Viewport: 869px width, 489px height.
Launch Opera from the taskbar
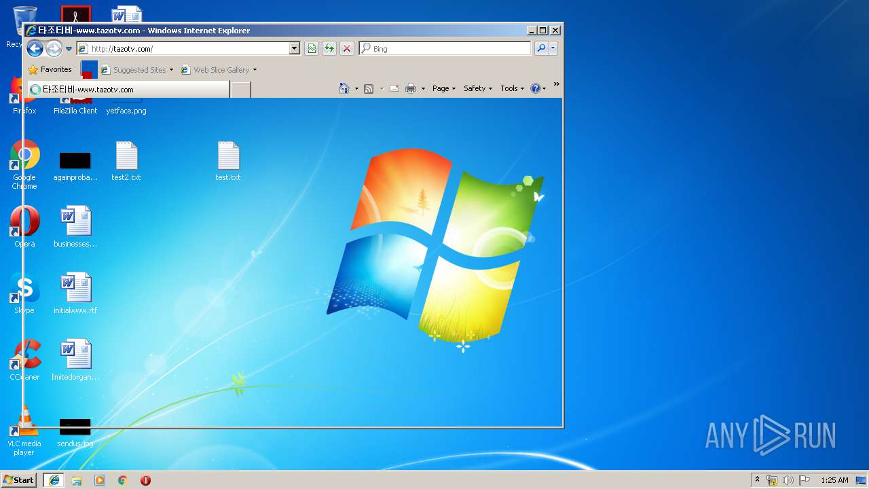click(145, 480)
